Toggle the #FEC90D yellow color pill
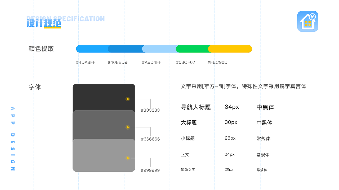Image resolution: width=339 pixels, height=190 pixels. pos(230,49)
